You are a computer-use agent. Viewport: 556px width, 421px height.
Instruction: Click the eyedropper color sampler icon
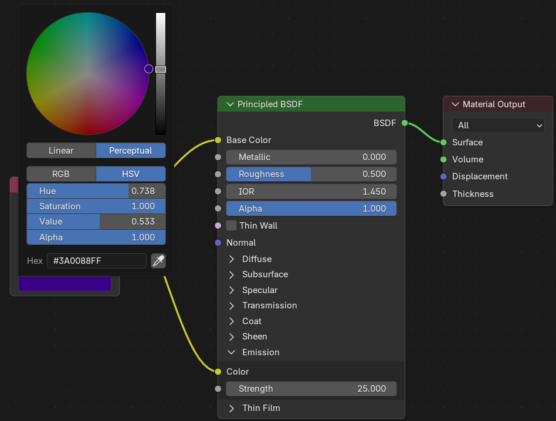coord(158,261)
